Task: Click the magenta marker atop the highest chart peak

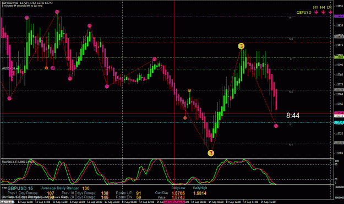Action: click(x=57, y=12)
